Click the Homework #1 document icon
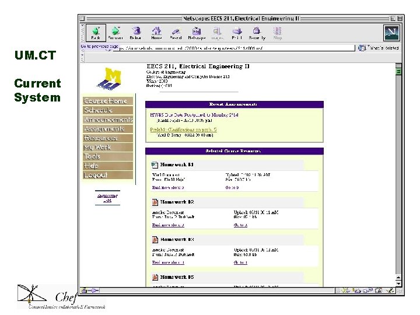The width and height of the screenshot is (420, 315). [155, 164]
